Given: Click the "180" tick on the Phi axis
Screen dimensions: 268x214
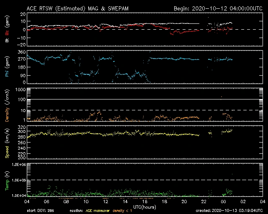Looking at the screenshot, I should [x=22, y=67].
